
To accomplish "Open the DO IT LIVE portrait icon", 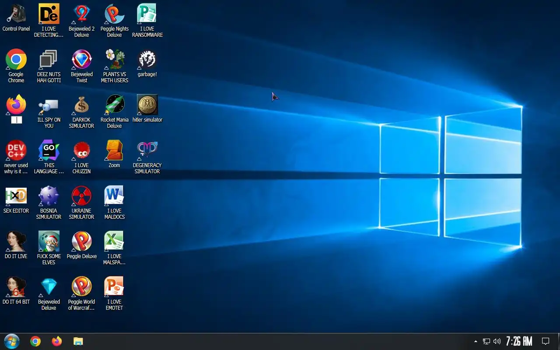I will [16, 241].
